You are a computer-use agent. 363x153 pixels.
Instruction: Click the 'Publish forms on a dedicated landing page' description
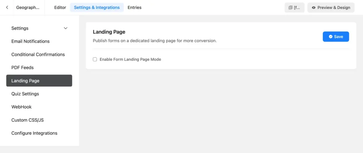[x=155, y=41]
